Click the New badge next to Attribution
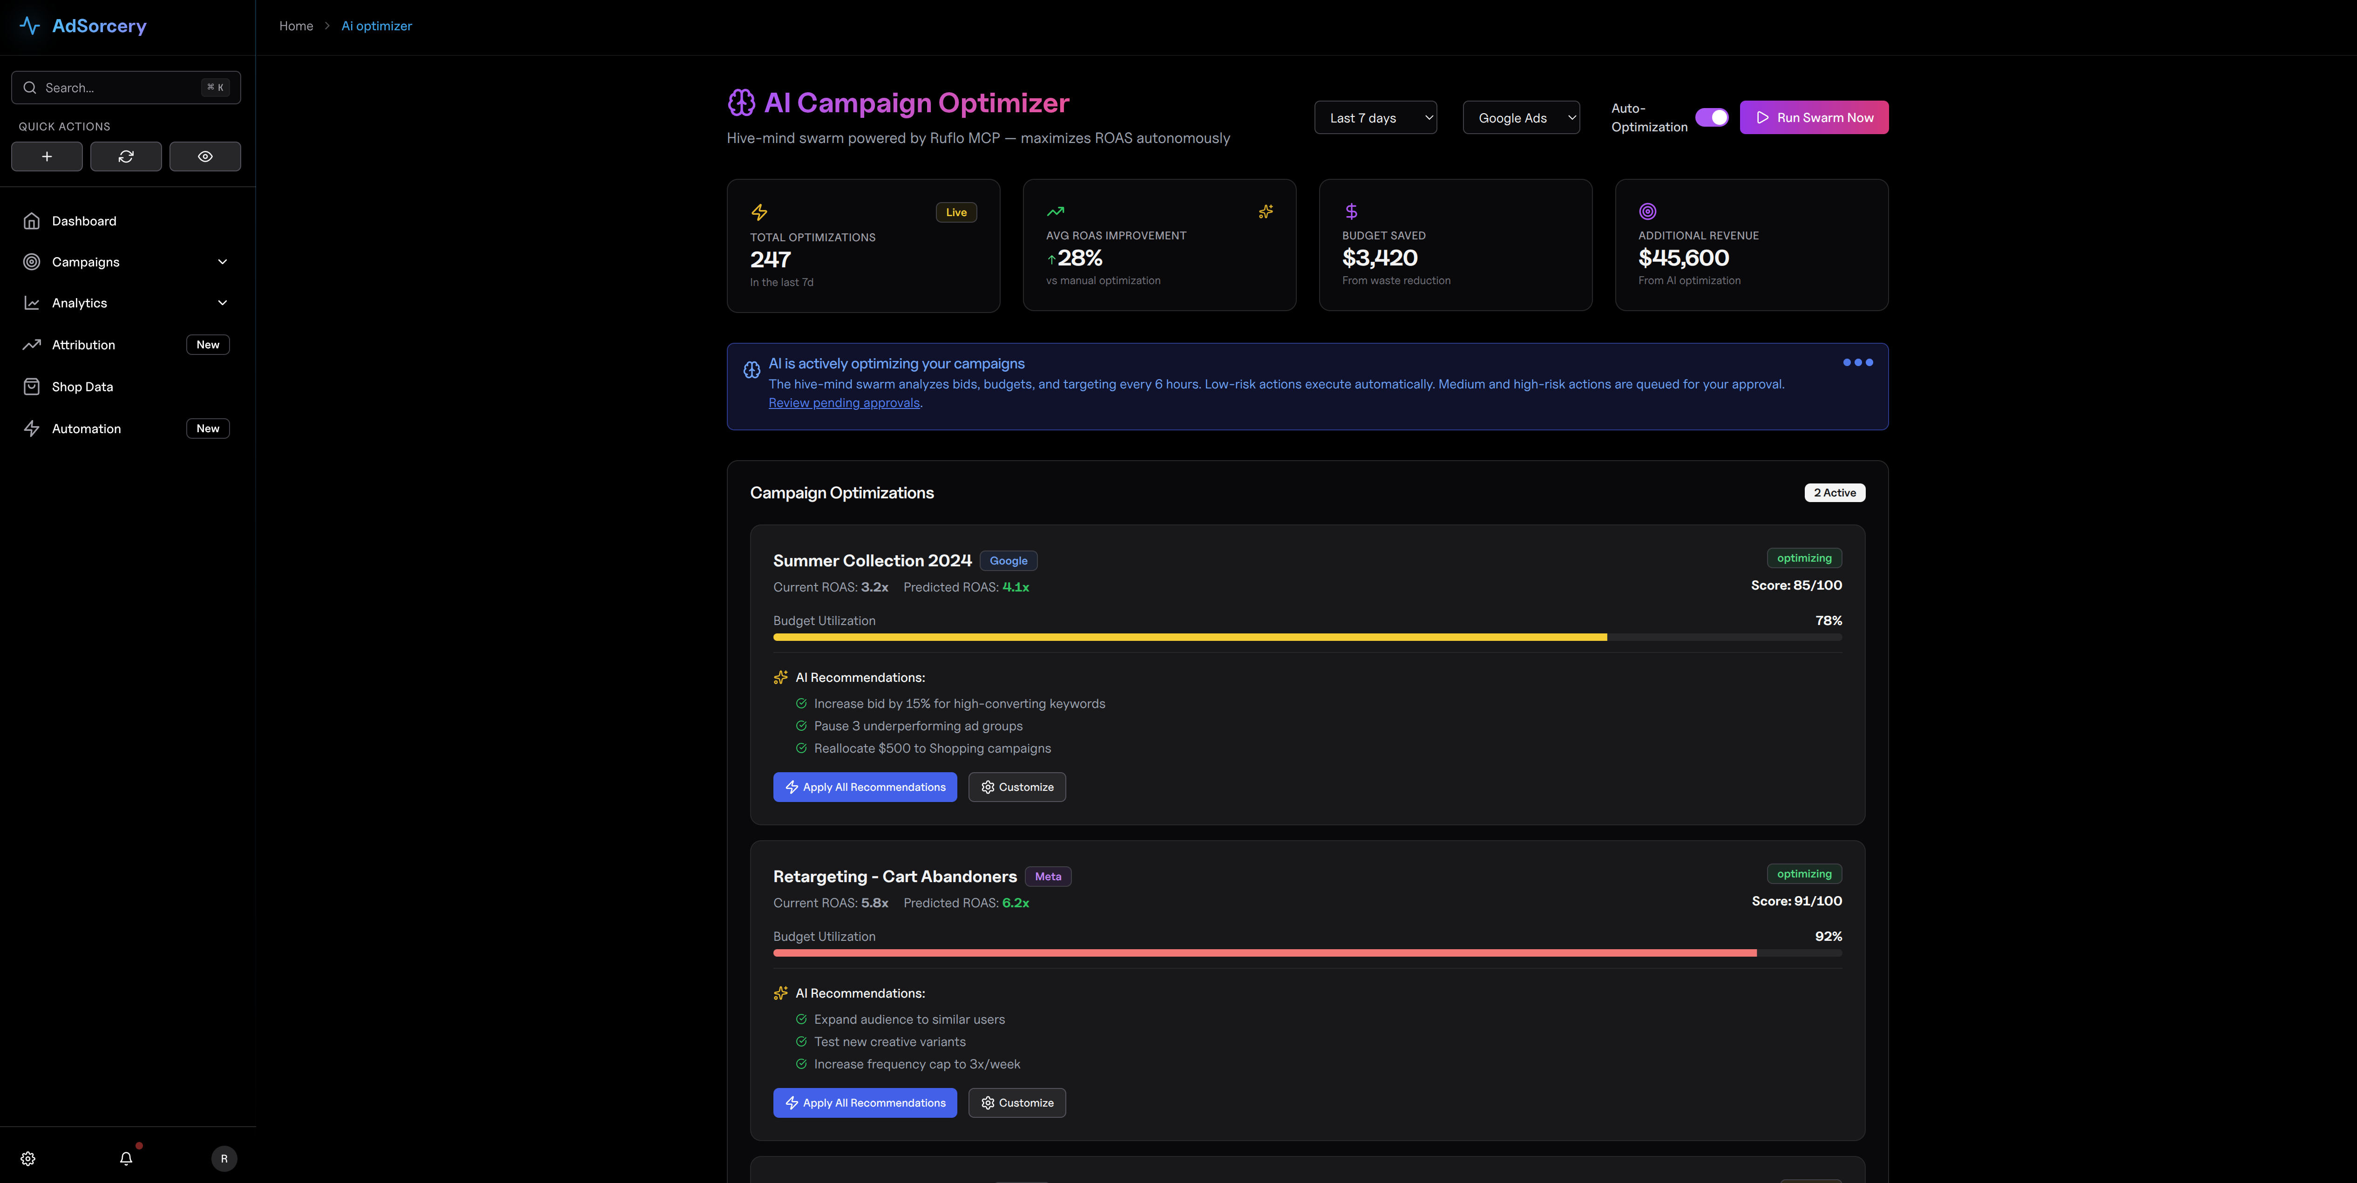The width and height of the screenshot is (2357, 1183). click(x=208, y=345)
